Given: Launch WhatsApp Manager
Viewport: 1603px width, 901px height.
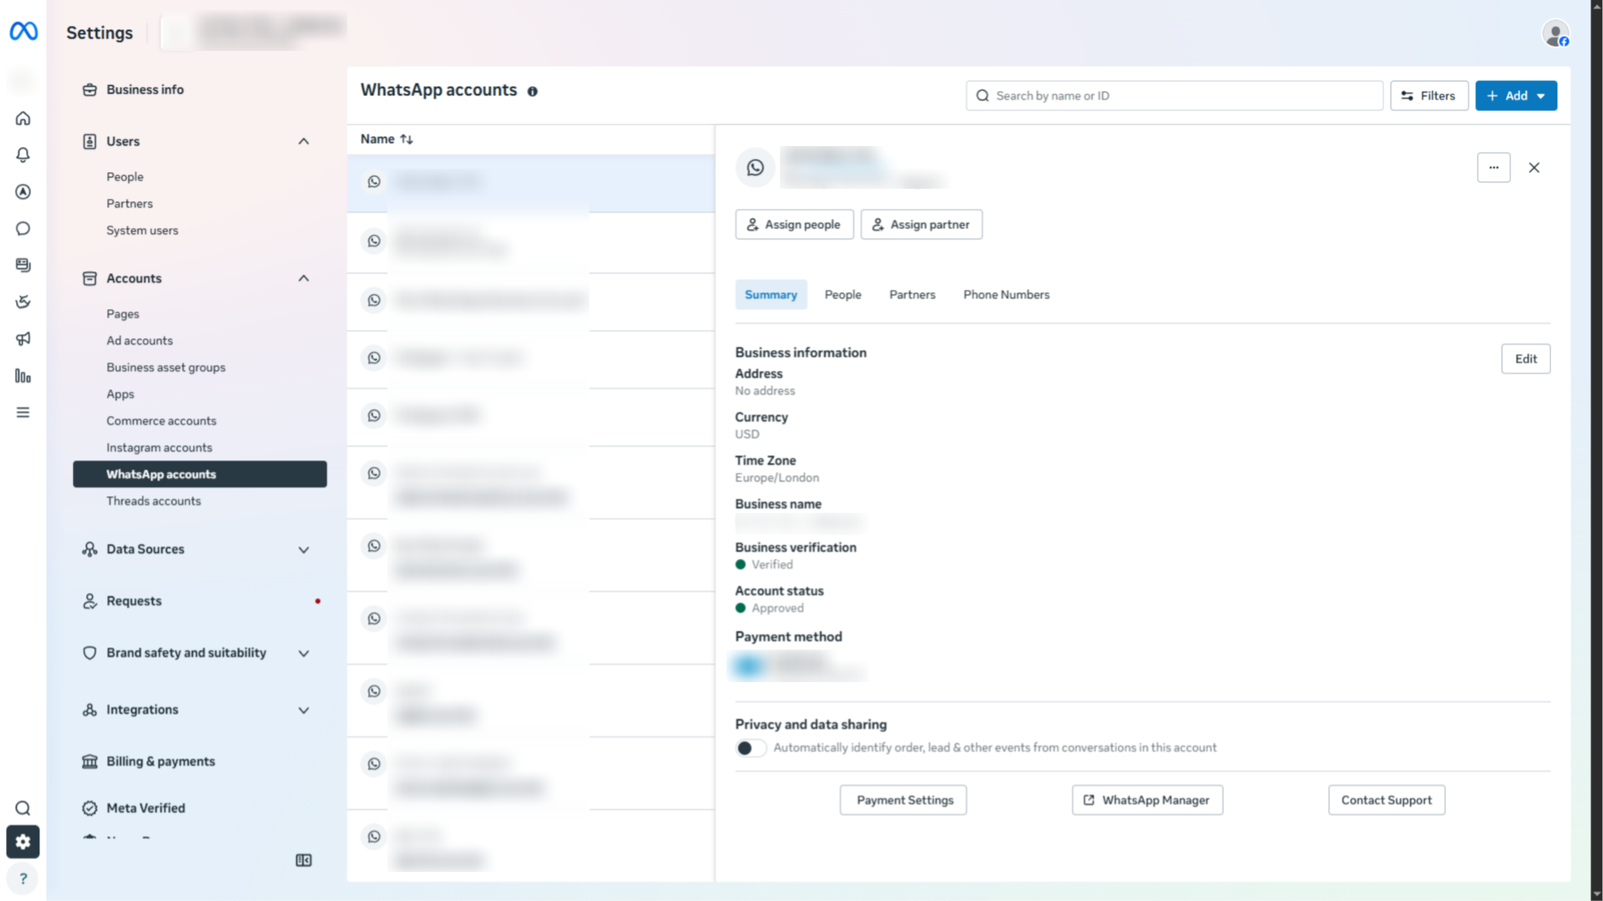Looking at the screenshot, I should click(x=1147, y=800).
